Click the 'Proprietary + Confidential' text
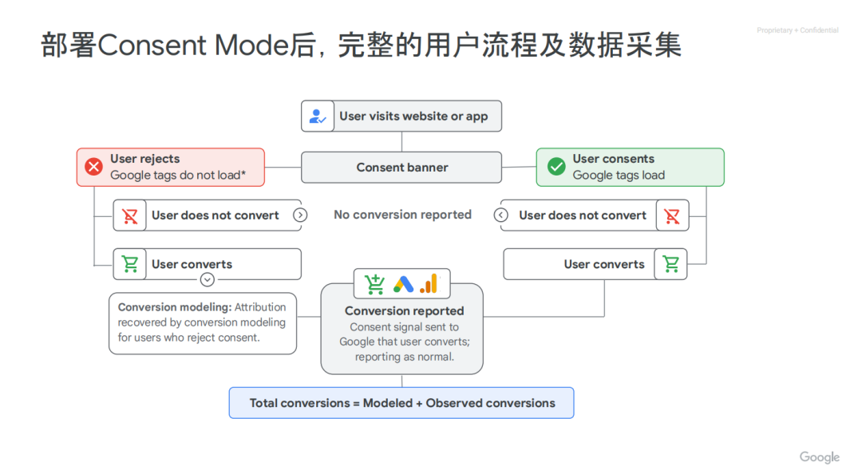Screen dimensions: 862x466 point(797,30)
